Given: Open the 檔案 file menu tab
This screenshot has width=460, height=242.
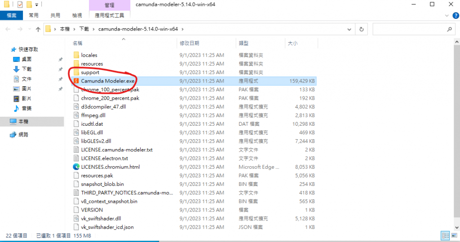Looking at the screenshot, I should [x=11, y=15].
